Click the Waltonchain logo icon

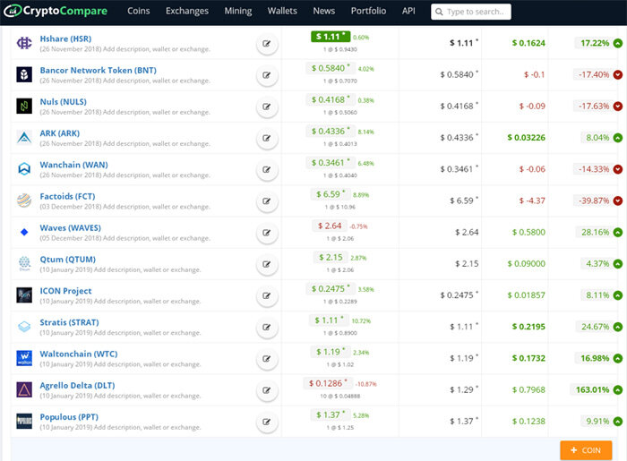(x=24, y=358)
